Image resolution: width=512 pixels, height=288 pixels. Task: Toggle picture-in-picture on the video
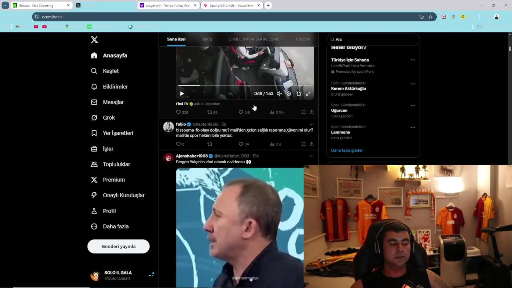coord(298,94)
